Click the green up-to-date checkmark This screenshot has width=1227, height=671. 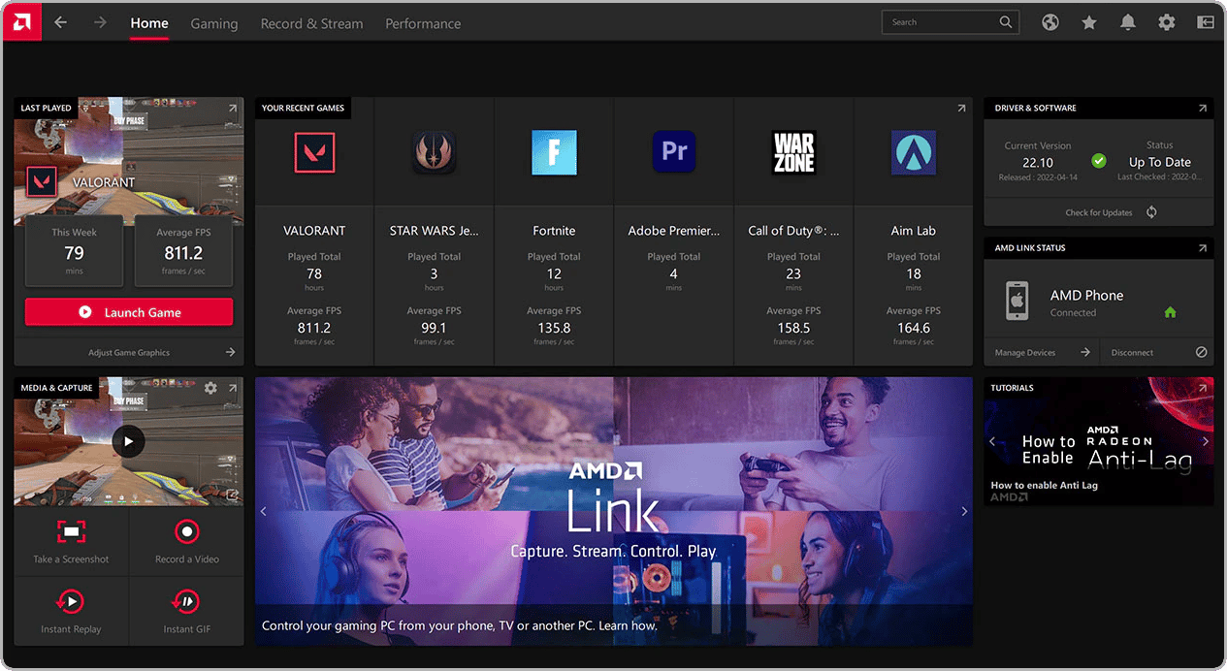(x=1099, y=161)
